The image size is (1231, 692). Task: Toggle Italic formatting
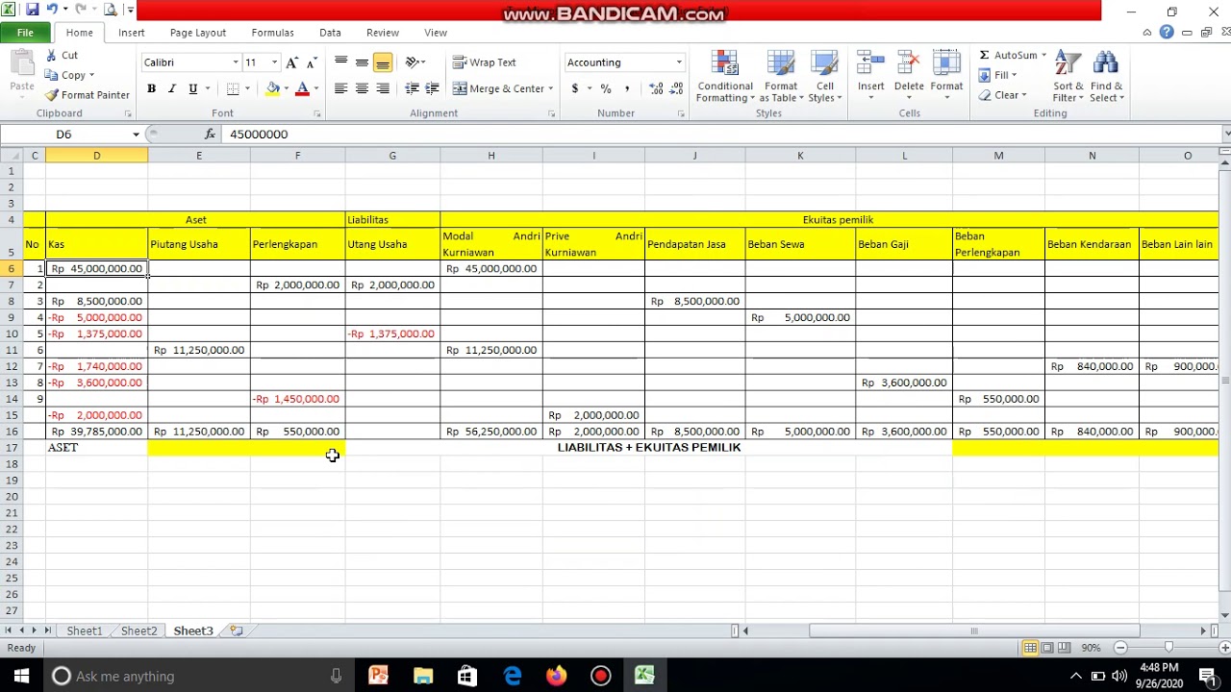point(172,88)
